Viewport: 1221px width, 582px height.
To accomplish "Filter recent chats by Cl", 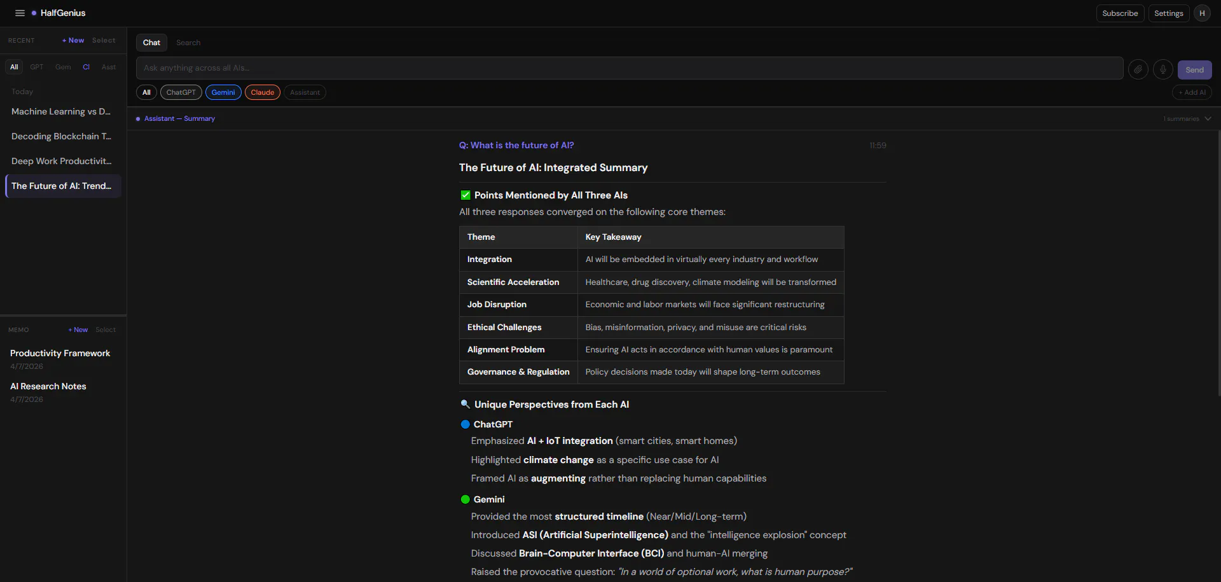I will [x=86, y=67].
